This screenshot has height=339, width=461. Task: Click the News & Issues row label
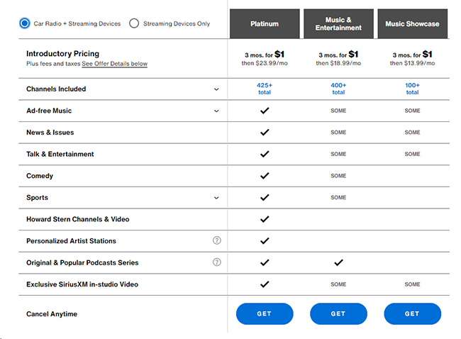[50, 133]
